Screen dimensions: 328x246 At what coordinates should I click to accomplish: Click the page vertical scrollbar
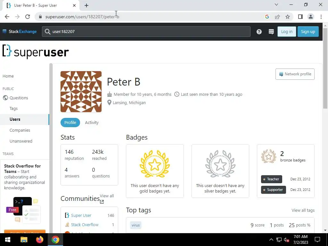pos(325,68)
